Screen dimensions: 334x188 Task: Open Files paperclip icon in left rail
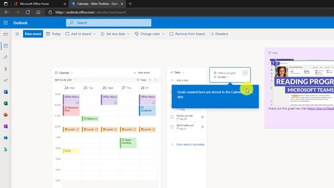(x=6, y=69)
